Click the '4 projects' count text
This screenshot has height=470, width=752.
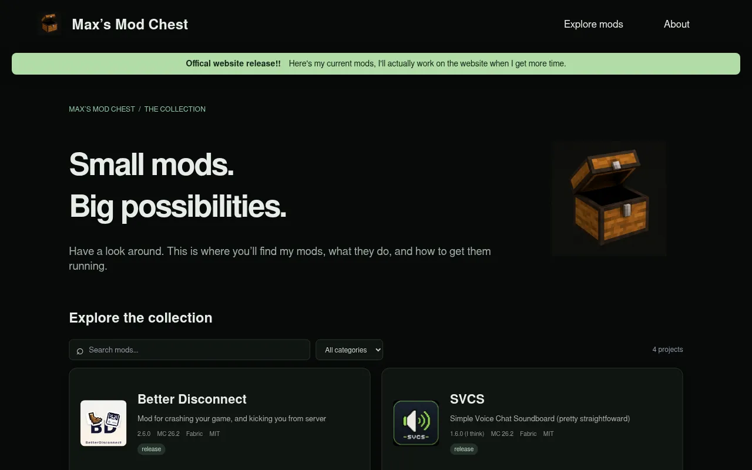667,350
